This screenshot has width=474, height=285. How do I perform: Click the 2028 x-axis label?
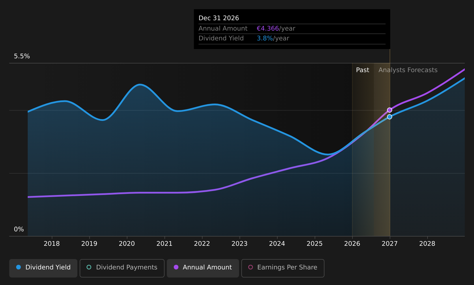click(x=427, y=244)
